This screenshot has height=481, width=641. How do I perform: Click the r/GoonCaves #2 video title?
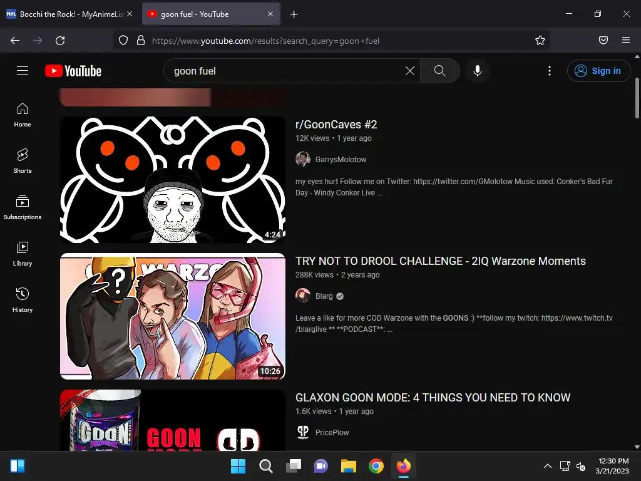pos(336,125)
